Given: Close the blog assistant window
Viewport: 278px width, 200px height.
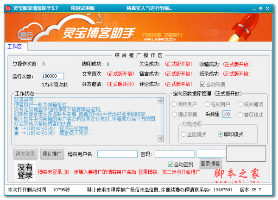Looking at the screenshot, I should click(267, 8).
